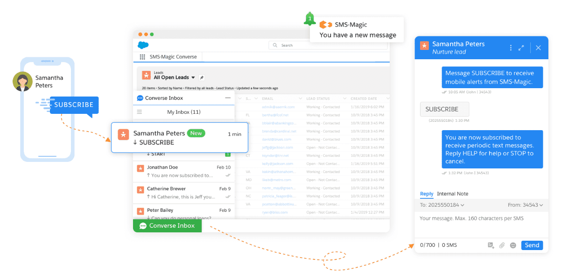Open Samantha Peters conversation in inbox
561x279 pixels.
click(180, 138)
